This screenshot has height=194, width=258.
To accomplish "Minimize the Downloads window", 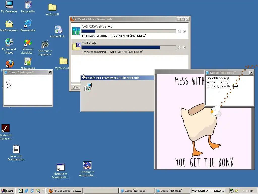I will (x=179, y=19).
